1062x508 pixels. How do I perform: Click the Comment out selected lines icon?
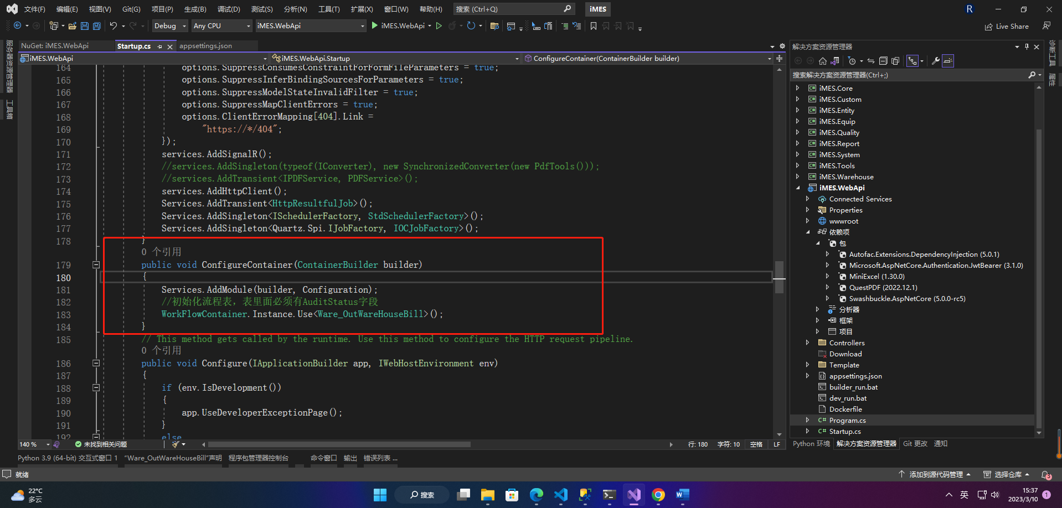[565, 25]
